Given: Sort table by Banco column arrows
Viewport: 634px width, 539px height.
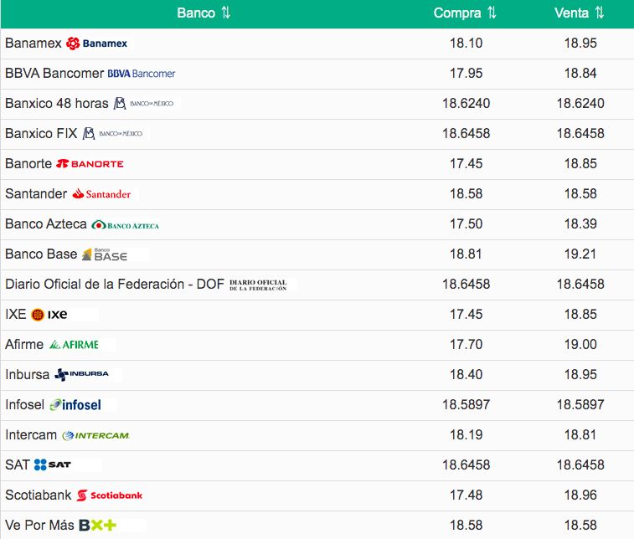Looking at the screenshot, I should point(226,13).
